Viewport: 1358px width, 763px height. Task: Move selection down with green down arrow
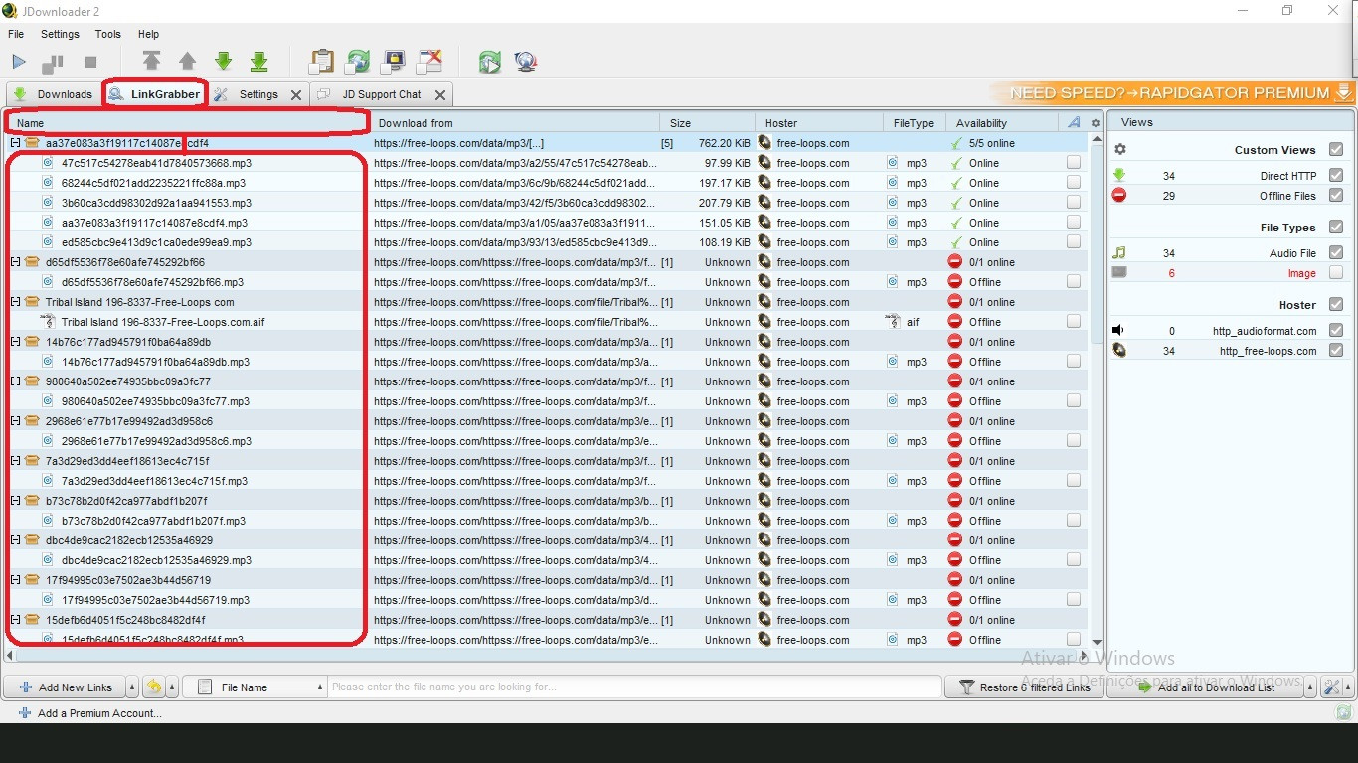[223, 62]
